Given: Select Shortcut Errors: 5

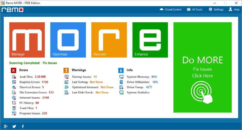Looking at the screenshot, I should click(x=32, y=87).
